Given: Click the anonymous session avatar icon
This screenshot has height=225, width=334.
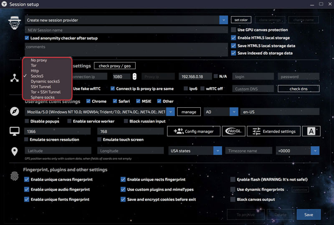Looking at the screenshot, I should [15, 23].
